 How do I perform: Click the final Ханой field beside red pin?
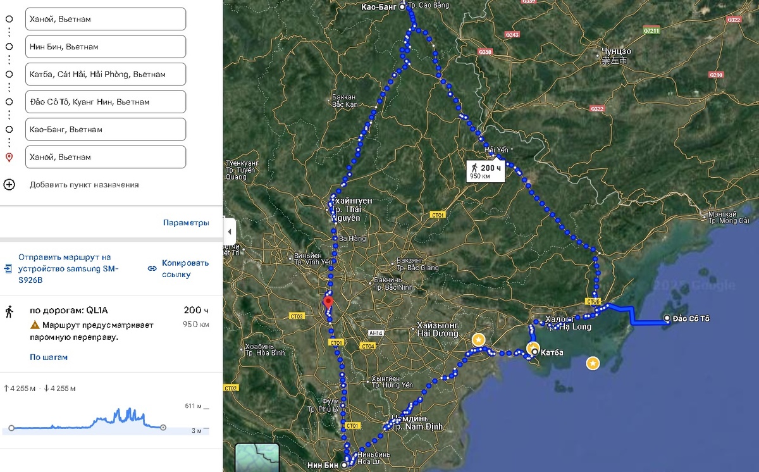(106, 157)
